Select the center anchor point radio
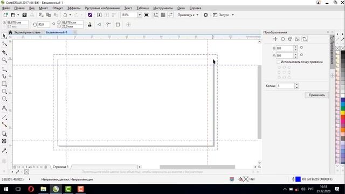This screenshot has height=194, width=345. tap(284, 72)
